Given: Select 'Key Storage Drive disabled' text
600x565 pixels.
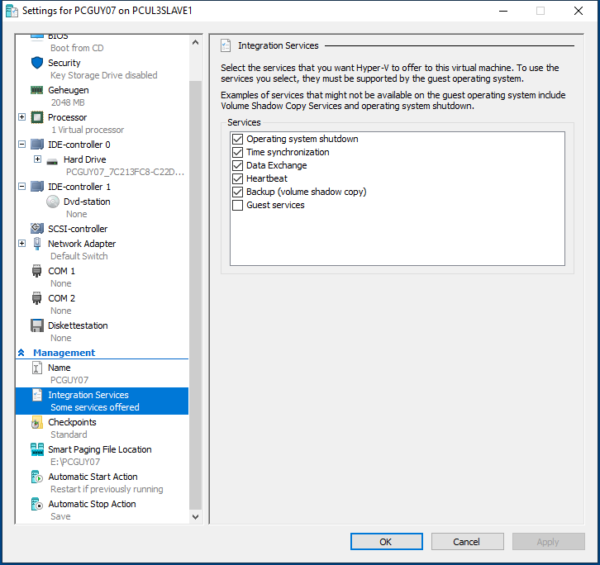Looking at the screenshot, I should 103,75.
